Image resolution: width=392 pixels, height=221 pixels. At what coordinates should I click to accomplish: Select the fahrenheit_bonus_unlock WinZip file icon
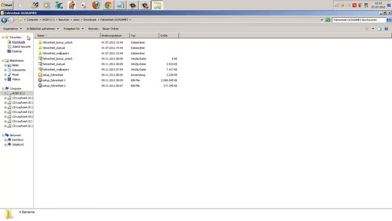pyautogui.click(x=40, y=58)
